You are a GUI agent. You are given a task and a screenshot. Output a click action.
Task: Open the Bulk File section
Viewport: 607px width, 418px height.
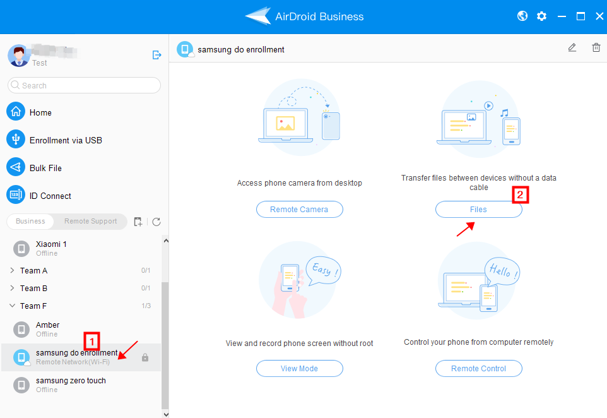click(x=45, y=168)
